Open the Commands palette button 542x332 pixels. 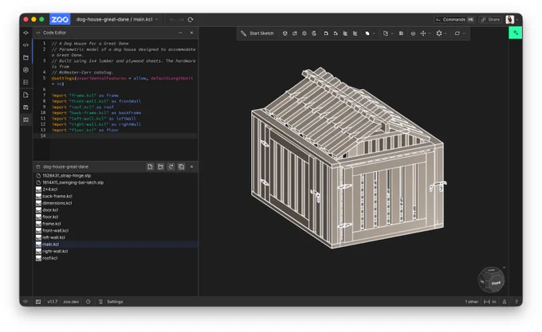[x=454, y=20]
